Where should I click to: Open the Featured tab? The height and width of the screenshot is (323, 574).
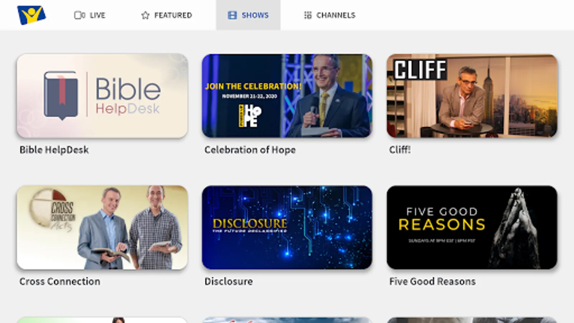[x=166, y=15]
